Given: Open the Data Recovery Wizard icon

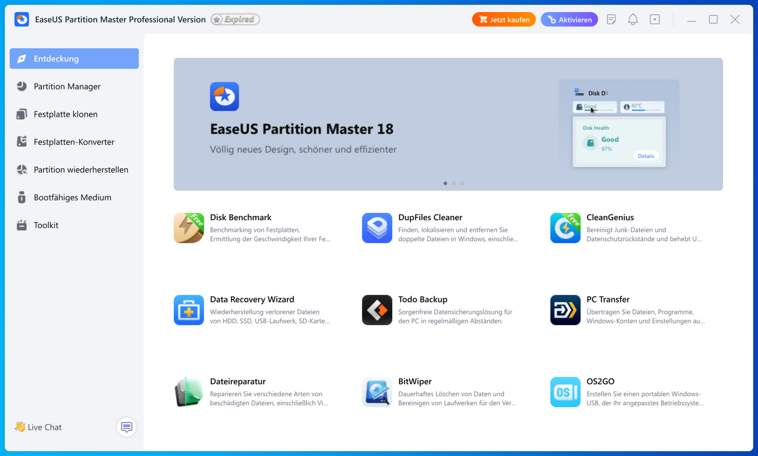Looking at the screenshot, I should pos(189,310).
